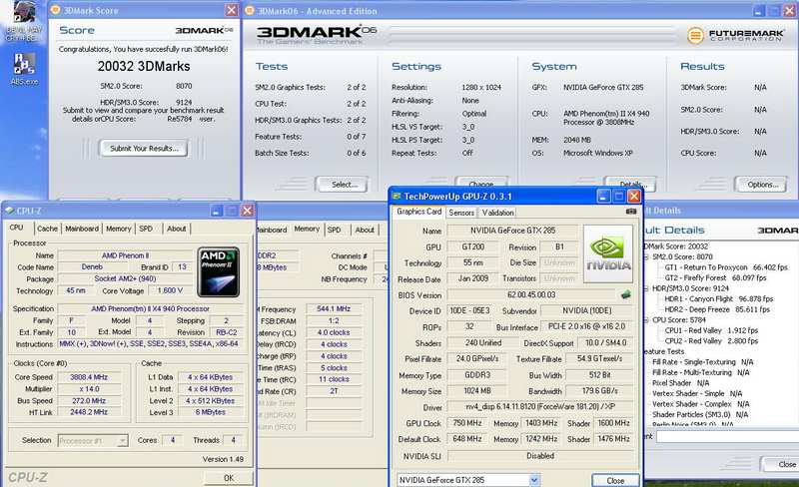799x487 pixels.
Task: Select Vertex Shader - Simple row
Action: [x=696, y=393]
